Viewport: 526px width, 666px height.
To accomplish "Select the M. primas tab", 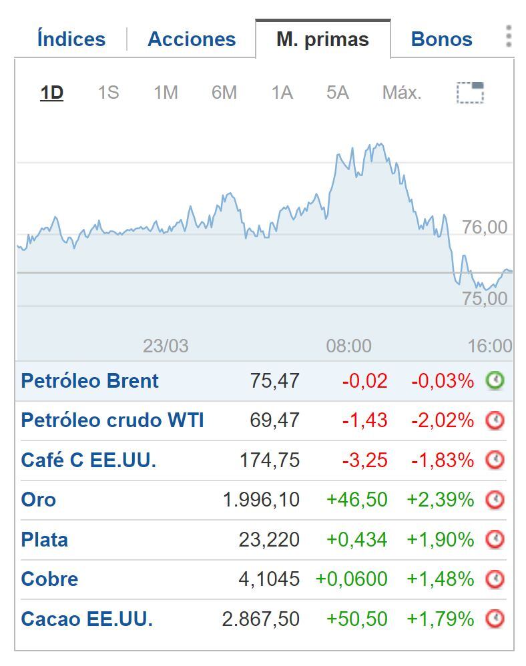I will pos(322,39).
